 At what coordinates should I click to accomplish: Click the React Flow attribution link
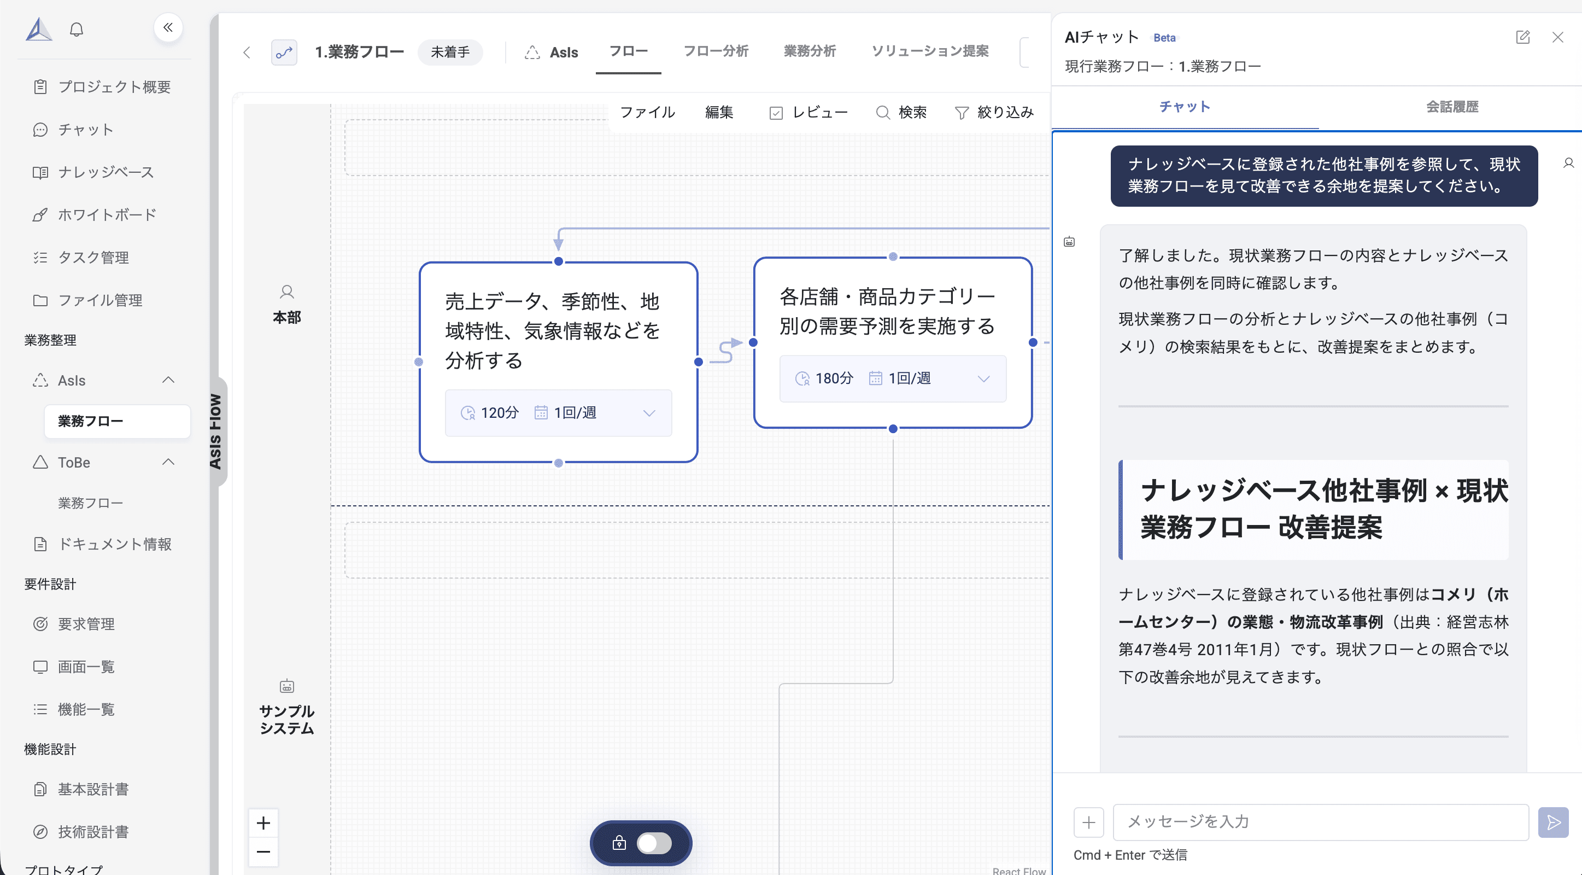1019,870
